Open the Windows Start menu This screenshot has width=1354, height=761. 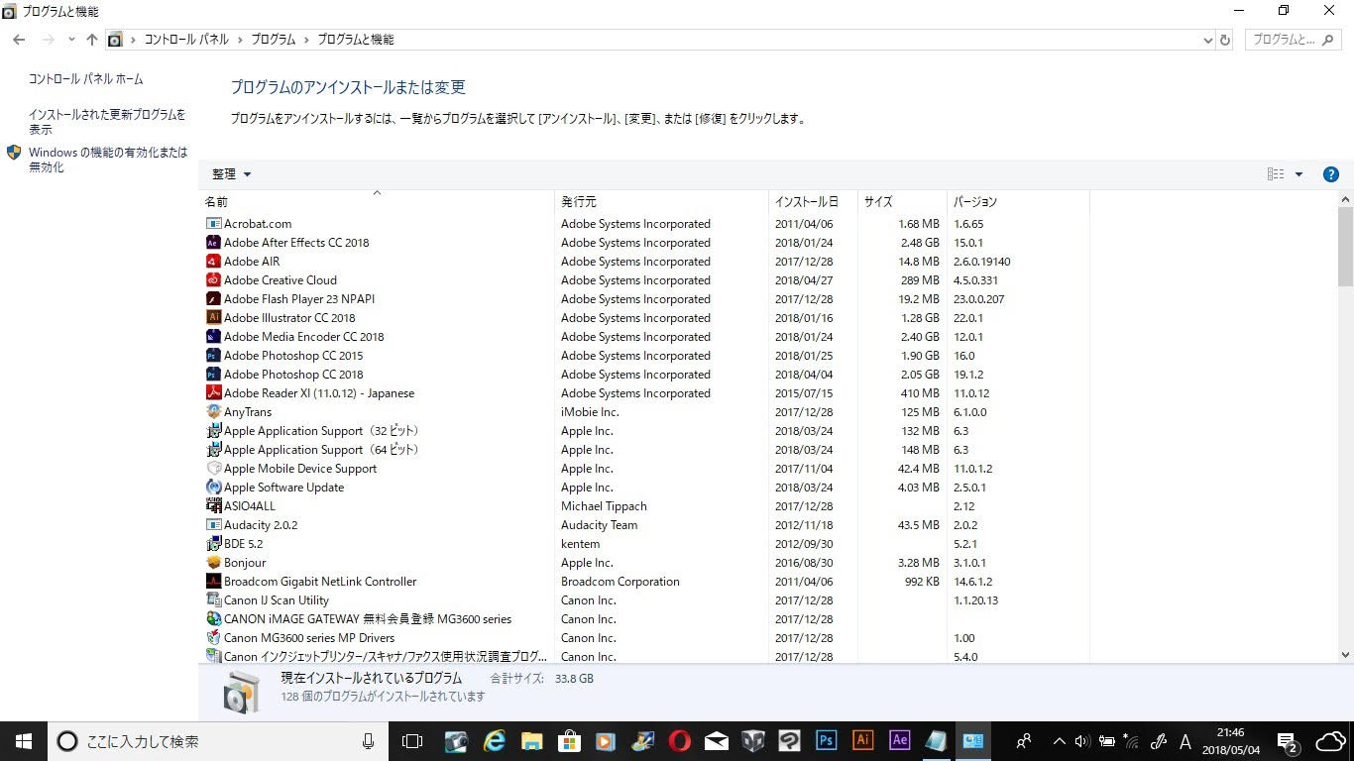point(23,740)
